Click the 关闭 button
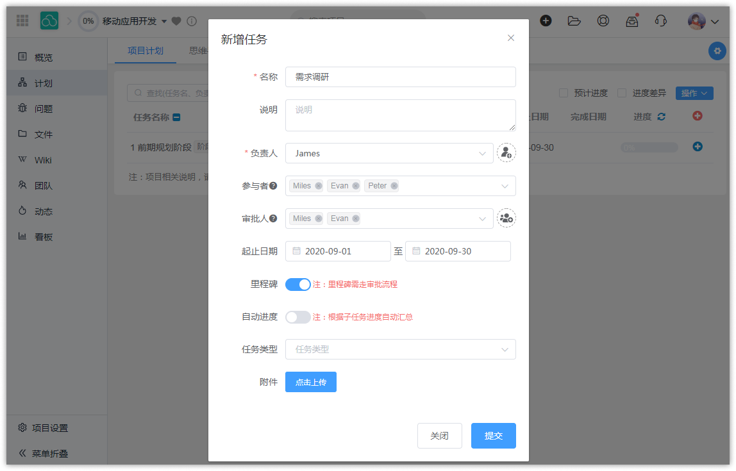This screenshot has width=736, height=471. coord(439,436)
